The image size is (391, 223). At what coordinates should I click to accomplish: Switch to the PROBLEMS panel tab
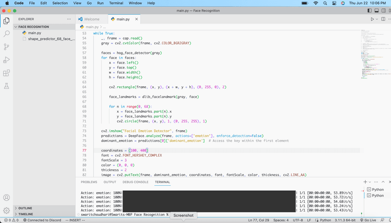coord(89,182)
